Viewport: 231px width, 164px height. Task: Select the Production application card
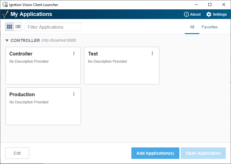pos(43,106)
